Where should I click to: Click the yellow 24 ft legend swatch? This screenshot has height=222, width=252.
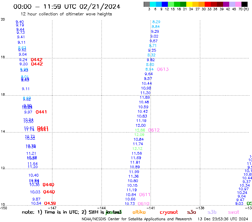(189, 4)
